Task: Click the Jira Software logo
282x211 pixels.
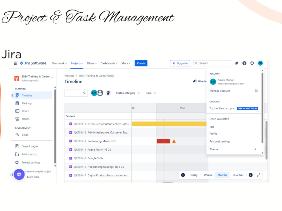Action: coord(33,63)
